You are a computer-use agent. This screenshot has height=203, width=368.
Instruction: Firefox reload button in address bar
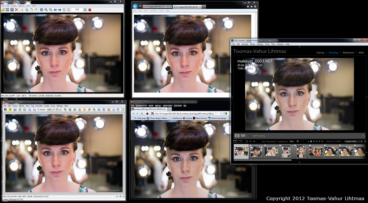pyautogui.click(x=221, y=114)
